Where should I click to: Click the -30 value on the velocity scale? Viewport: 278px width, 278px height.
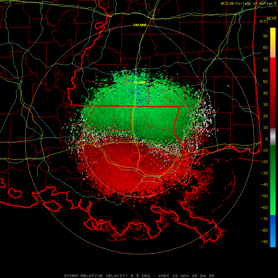[x=264, y=173]
